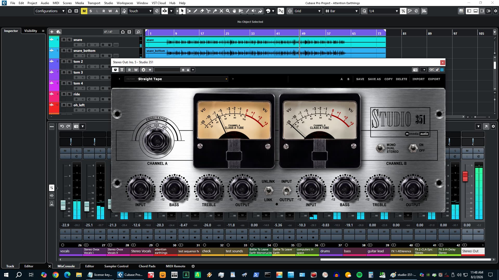The image size is (499, 280).
Task: Select the Play speaker tool
Action: [254, 11]
